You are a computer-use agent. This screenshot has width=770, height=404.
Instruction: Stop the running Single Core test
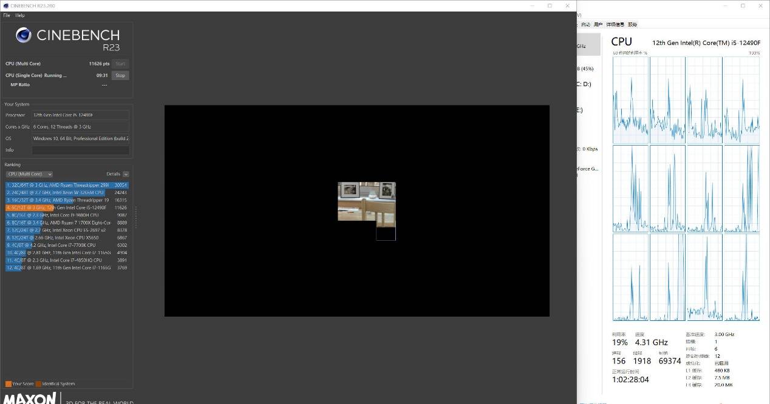120,75
